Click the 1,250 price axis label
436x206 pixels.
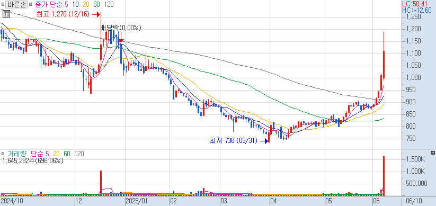pos(413,16)
